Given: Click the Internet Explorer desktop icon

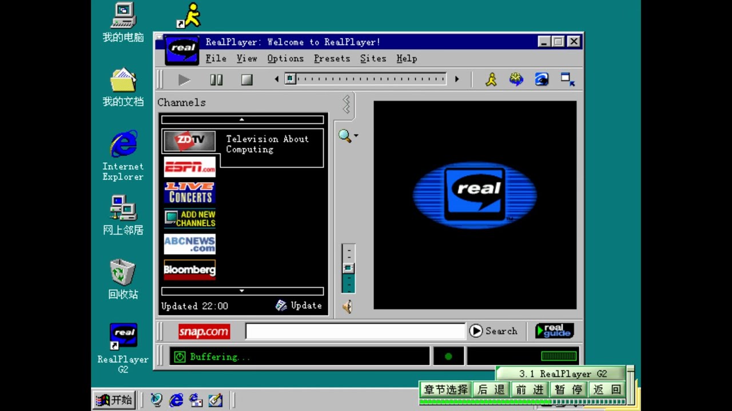Looking at the screenshot, I should click(x=123, y=155).
